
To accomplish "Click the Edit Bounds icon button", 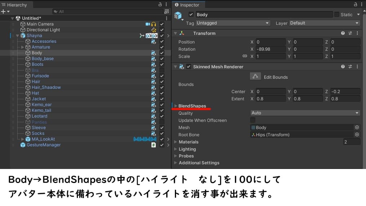I will pyautogui.click(x=255, y=77).
